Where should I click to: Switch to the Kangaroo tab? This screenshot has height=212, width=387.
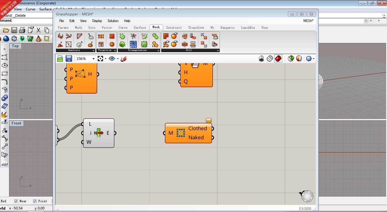click(227, 28)
